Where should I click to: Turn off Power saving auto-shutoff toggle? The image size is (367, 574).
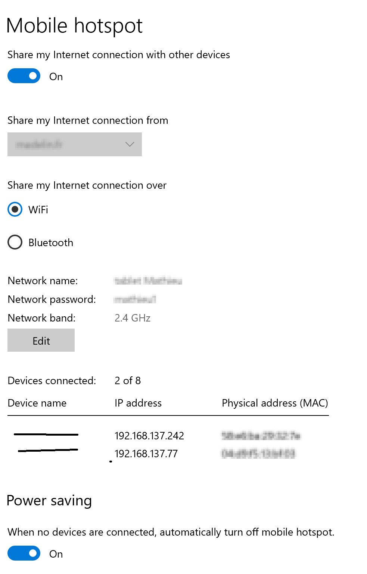pyautogui.click(x=24, y=553)
